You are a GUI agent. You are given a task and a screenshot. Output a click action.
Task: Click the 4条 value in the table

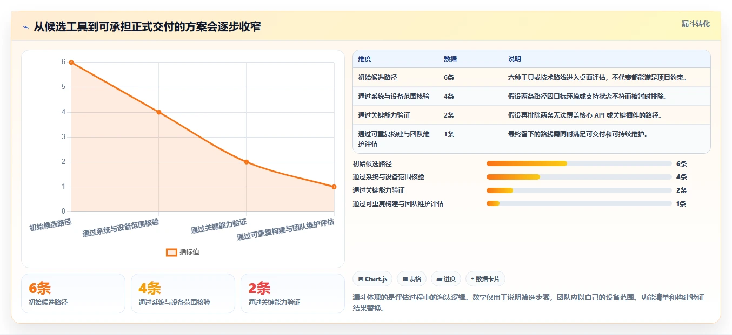pyautogui.click(x=449, y=97)
